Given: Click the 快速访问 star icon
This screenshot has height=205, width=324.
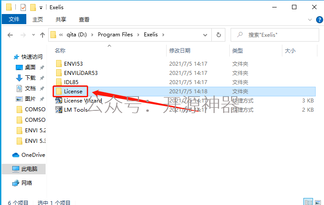Looking at the screenshot, I should pos(16,57).
